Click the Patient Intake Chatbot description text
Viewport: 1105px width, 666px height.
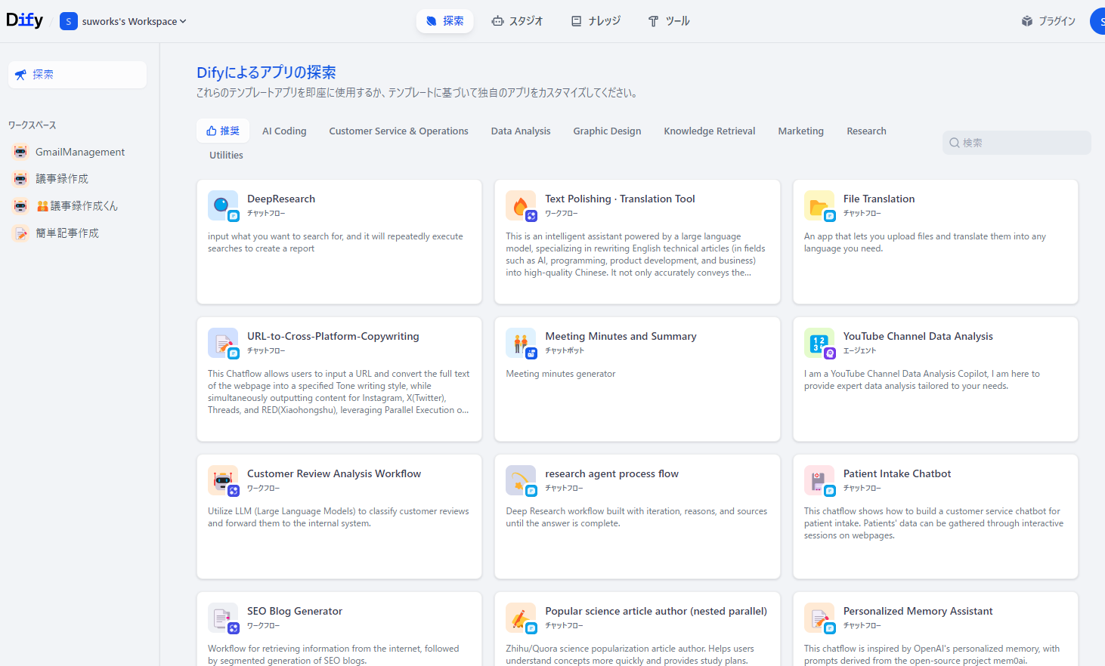point(933,523)
